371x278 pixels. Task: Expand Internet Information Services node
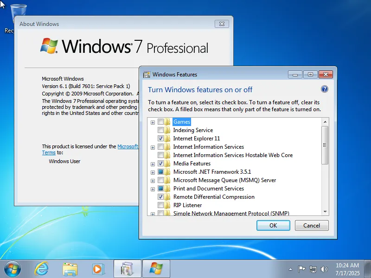coord(153,147)
